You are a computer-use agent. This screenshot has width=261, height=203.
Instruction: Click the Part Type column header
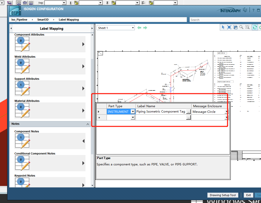coord(121,106)
